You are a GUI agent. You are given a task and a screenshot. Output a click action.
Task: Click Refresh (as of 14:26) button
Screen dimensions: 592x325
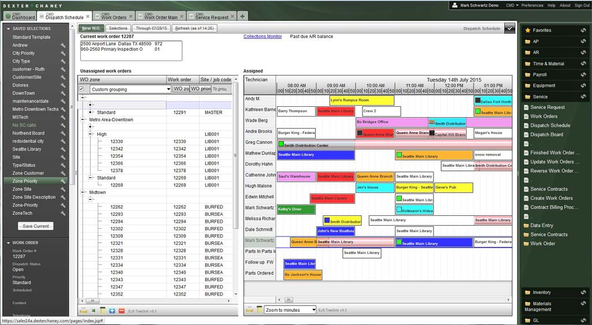pyautogui.click(x=194, y=28)
